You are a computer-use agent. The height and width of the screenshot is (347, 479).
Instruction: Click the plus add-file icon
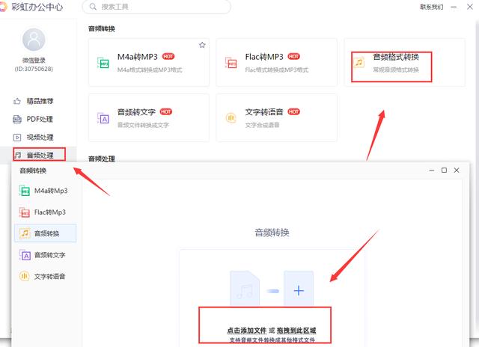pos(299,290)
